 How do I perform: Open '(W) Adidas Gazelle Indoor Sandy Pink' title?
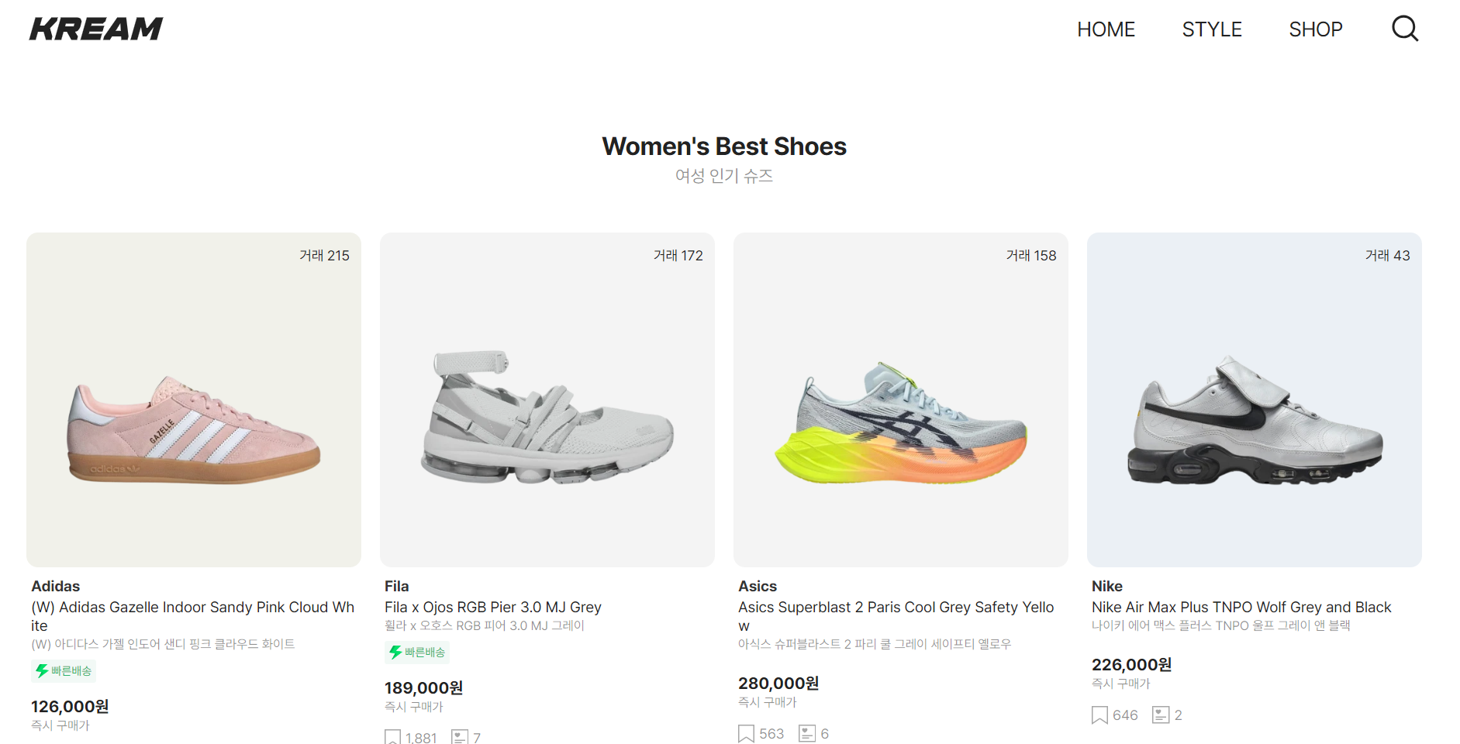193,616
